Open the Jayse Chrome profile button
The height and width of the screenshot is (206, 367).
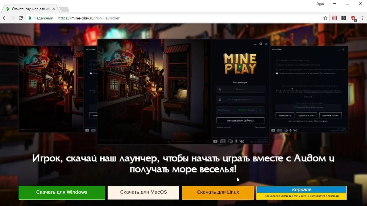(320, 4)
